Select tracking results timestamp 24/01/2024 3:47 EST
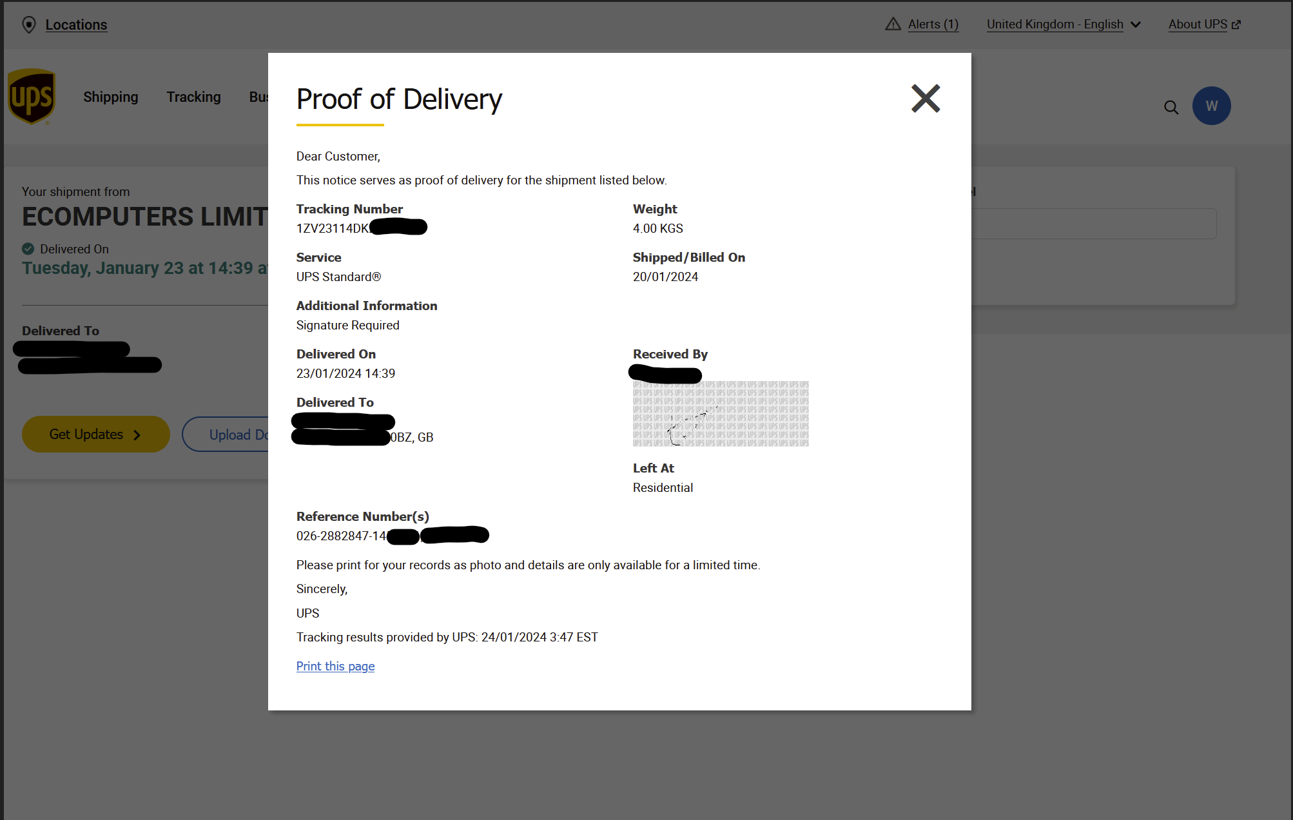 pyautogui.click(x=540, y=637)
